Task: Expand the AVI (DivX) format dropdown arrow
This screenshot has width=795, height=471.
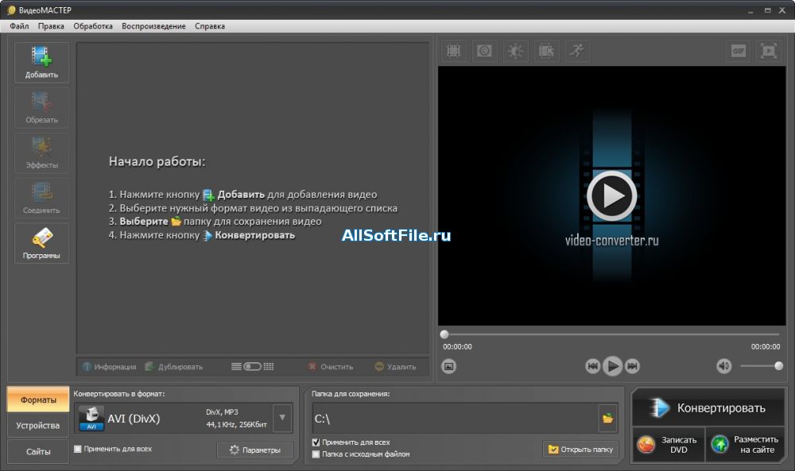Action: click(x=282, y=418)
